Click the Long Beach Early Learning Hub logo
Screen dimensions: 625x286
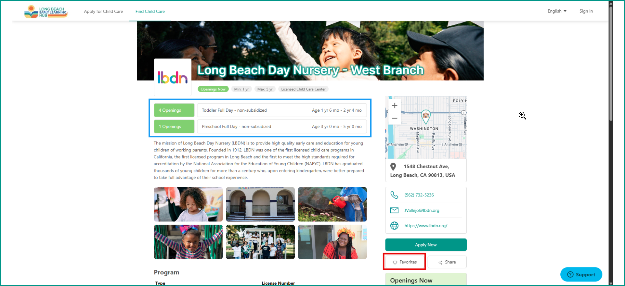[46, 11]
